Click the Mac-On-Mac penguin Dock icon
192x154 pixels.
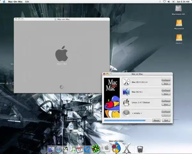(116, 148)
